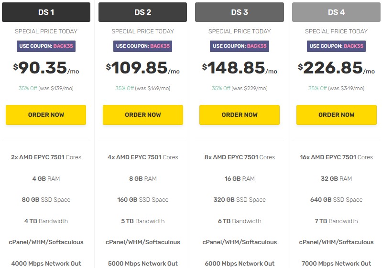
Task: Select the DS 2 plan header
Action: pyautogui.click(x=142, y=12)
